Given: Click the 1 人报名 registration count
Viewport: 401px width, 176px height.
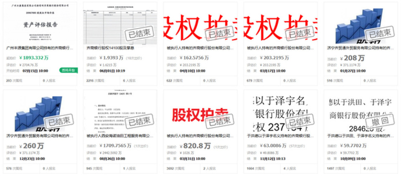Looking at the screenshot, I should pyautogui.click(x=129, y=168).
